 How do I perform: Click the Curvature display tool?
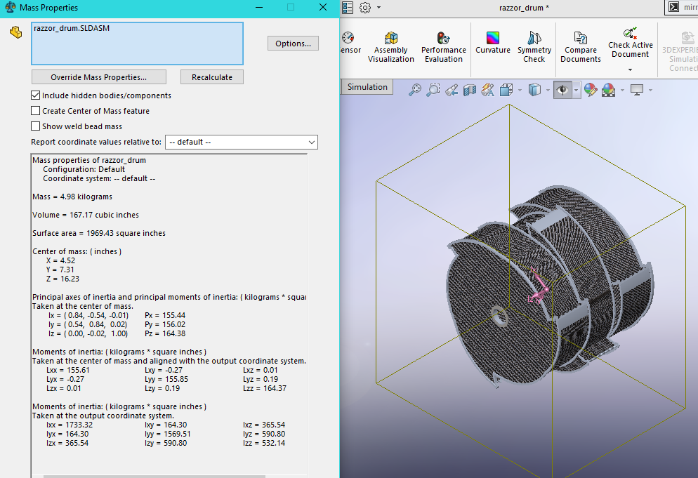(493, 41)
